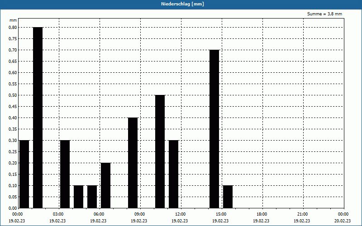362x226 pixels.
Task: Select the 0,30 y-axis value
Action: point(13,140)
